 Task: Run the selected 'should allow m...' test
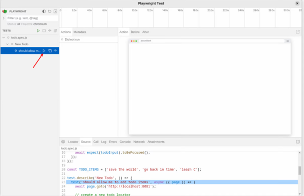[x=44, y=51]
